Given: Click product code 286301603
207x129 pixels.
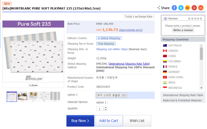Looking at the screenshot, I should (103, 87).
